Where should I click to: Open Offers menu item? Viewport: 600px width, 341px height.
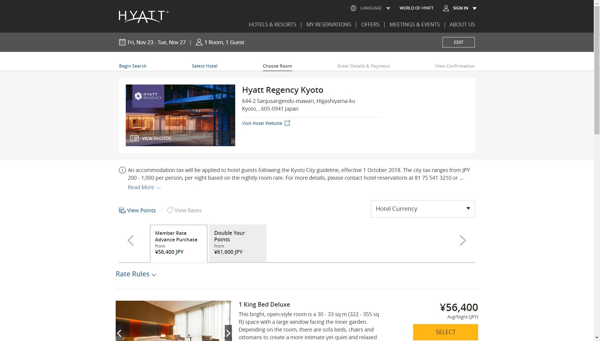coord(370,25)
